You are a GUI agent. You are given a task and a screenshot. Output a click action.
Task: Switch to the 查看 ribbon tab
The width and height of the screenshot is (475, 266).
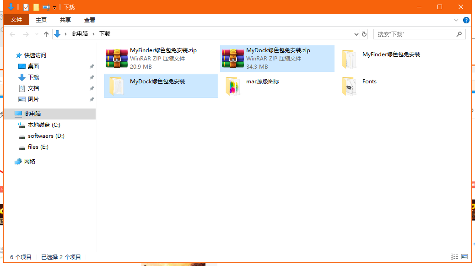(x=89, y=20)
